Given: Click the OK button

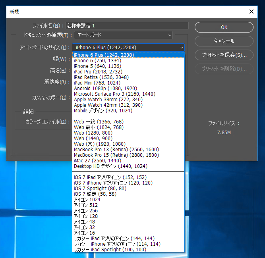Looking at the screenshot, I should 224,27.
